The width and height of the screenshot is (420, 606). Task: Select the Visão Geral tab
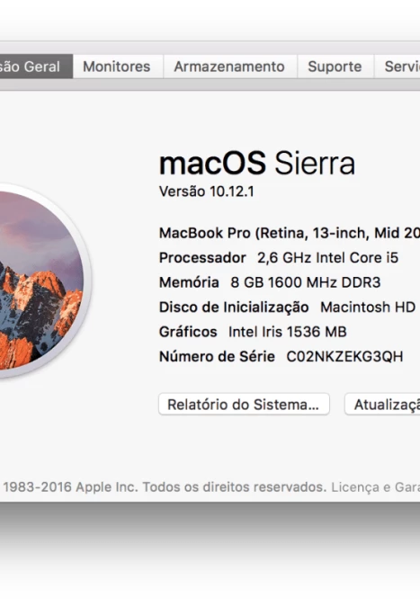(x=36, y=67)
